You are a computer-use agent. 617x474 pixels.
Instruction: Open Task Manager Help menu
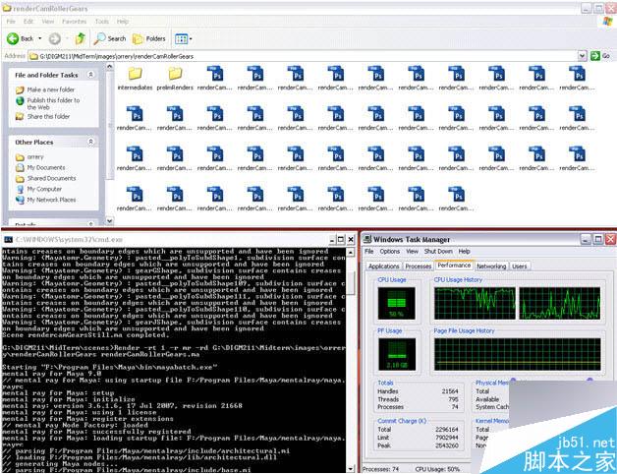point(465,252)
